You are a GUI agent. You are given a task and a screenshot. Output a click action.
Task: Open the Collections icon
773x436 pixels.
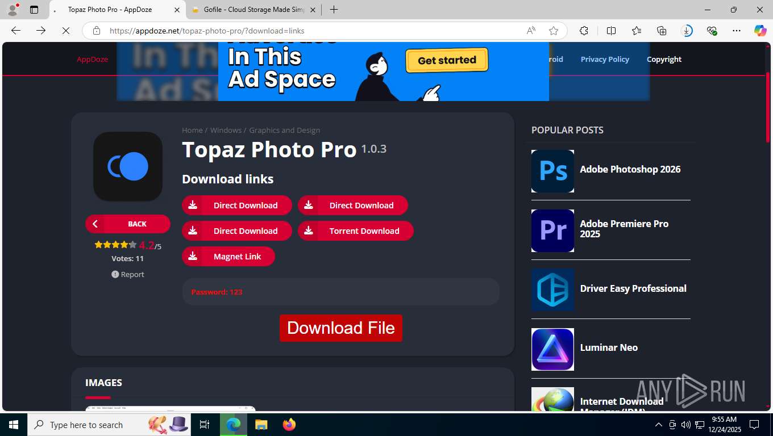click(x=662, y=31)
